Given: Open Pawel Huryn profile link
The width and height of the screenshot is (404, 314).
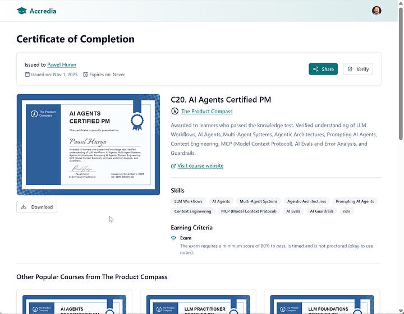Looking at the screenshot, I should click(62, 64).
